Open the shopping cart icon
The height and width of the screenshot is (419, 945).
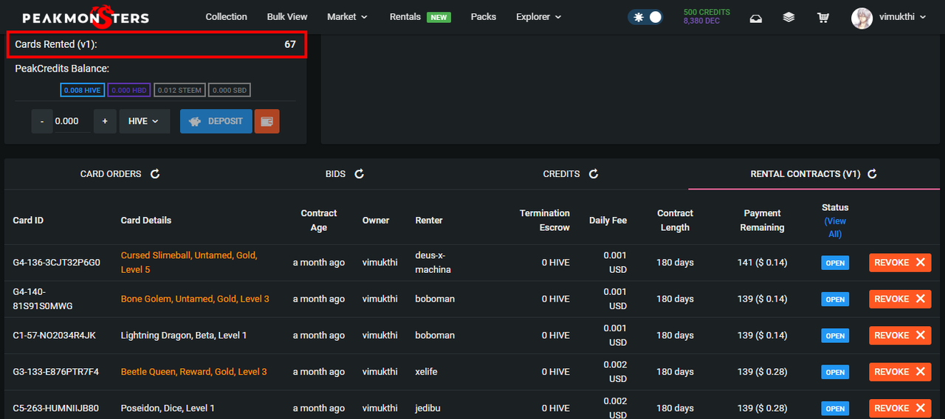[823, 17]
